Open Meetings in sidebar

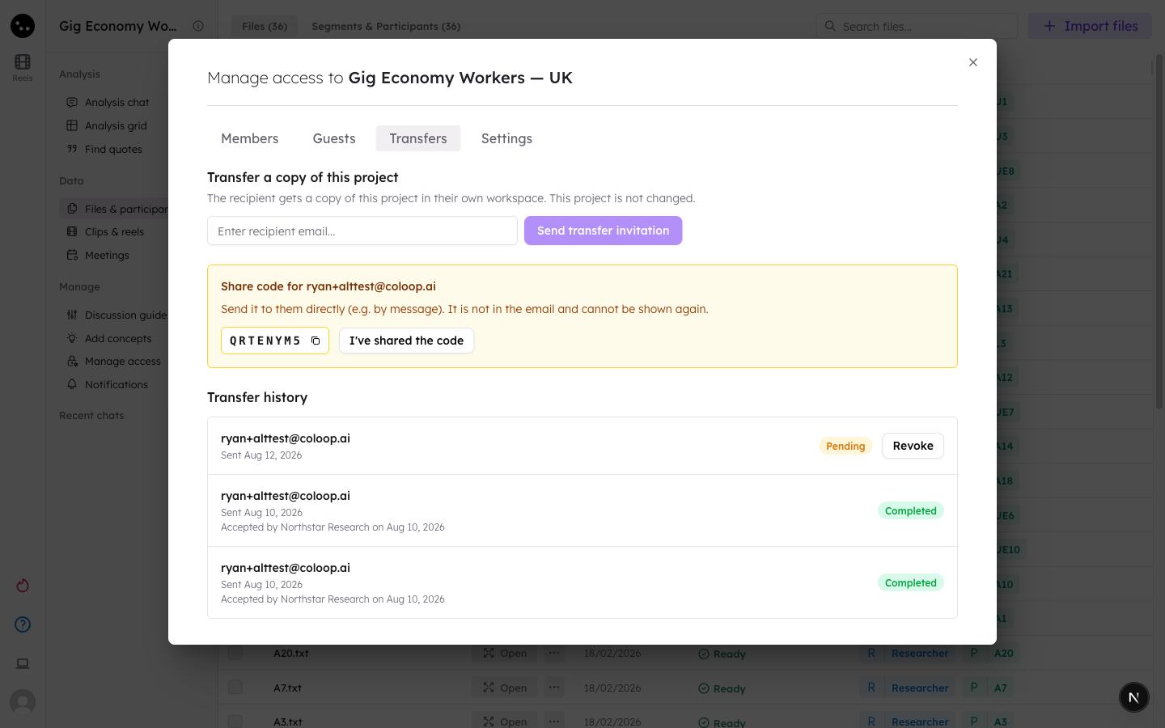[107, 255]
